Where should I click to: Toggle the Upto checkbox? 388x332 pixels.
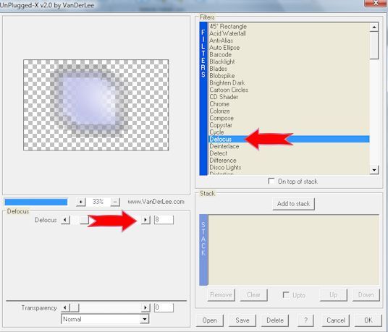coord(286,295)
